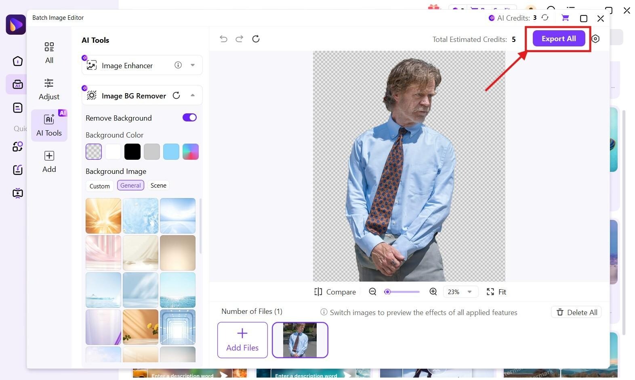
Task: Open document icon in left sidebar
Action: coord(18,108)
